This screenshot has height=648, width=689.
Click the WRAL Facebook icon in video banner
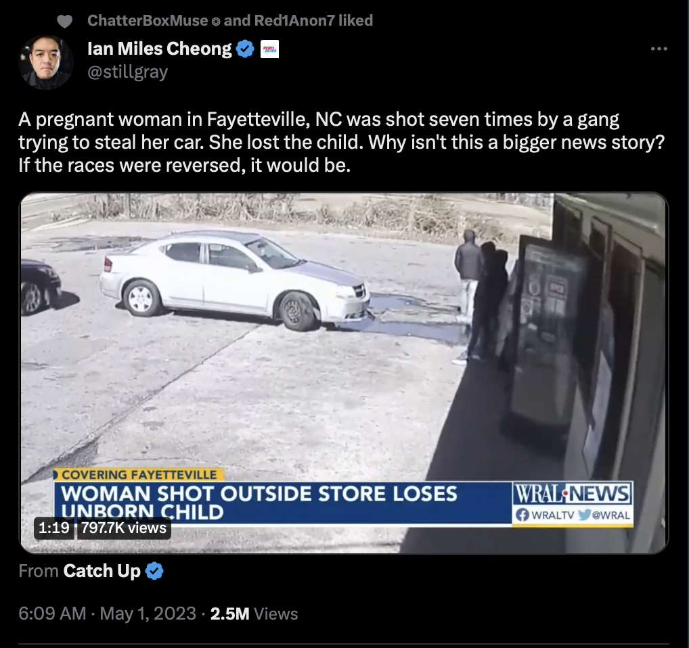pyautogui.click(x=522, y=515)
